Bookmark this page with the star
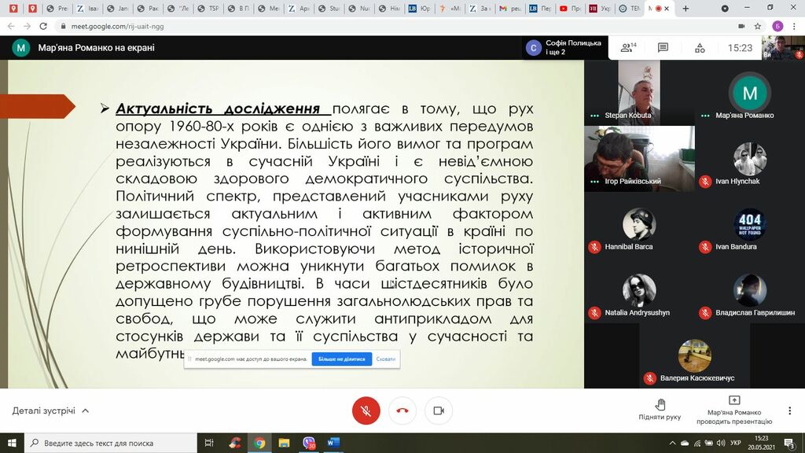 tap(757, 26)
